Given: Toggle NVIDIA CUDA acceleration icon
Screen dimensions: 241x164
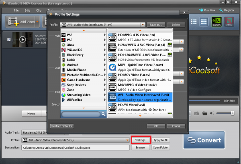Looking at the screenshot, I should coord(216,22).
